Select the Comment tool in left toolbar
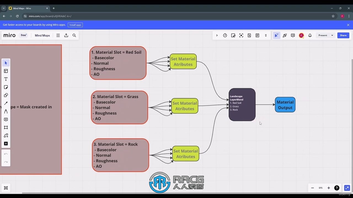 [6, 119]
